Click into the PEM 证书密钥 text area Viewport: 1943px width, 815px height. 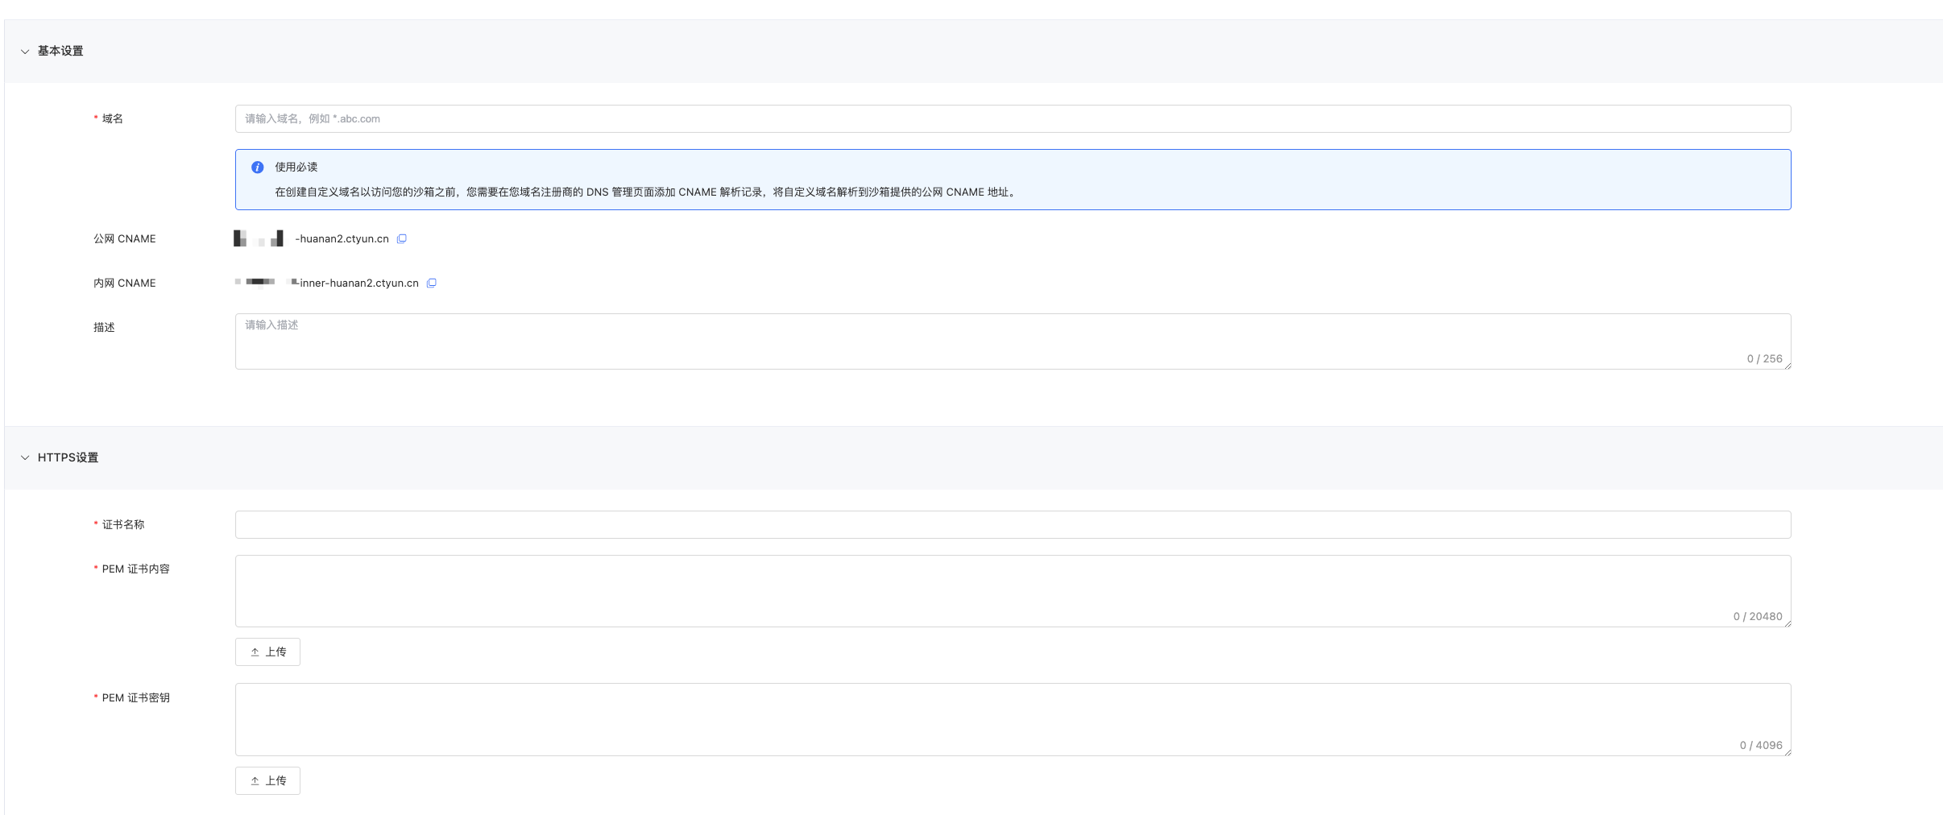click(x=1012, y=719)
